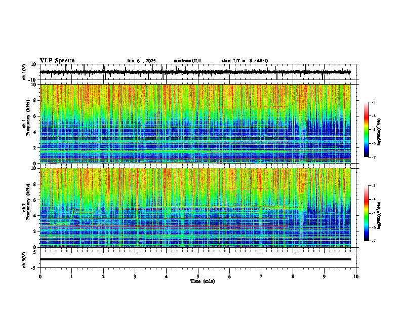
Task: Click inside the ch.2 spectrogram panel
Action: [195, 208]
